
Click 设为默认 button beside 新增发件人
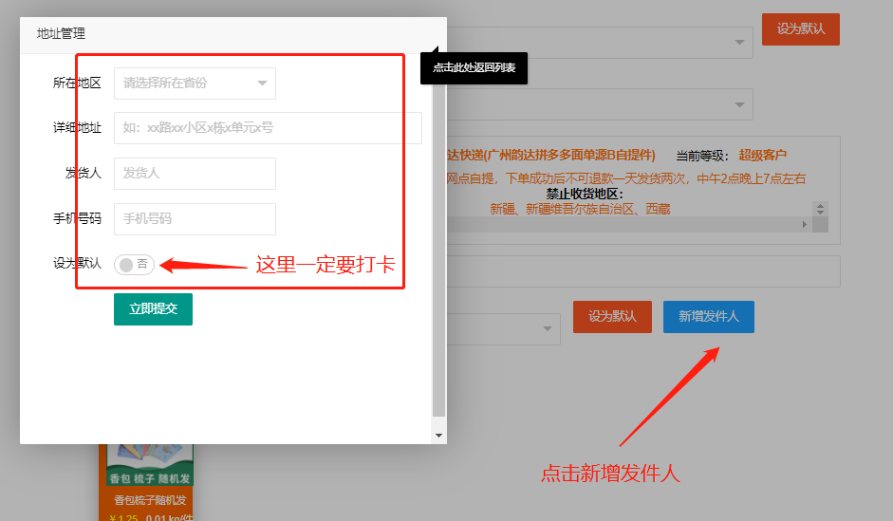[x=612, y=316]
